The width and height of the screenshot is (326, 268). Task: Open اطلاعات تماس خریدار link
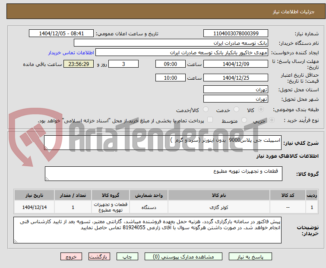pos(71,53)
